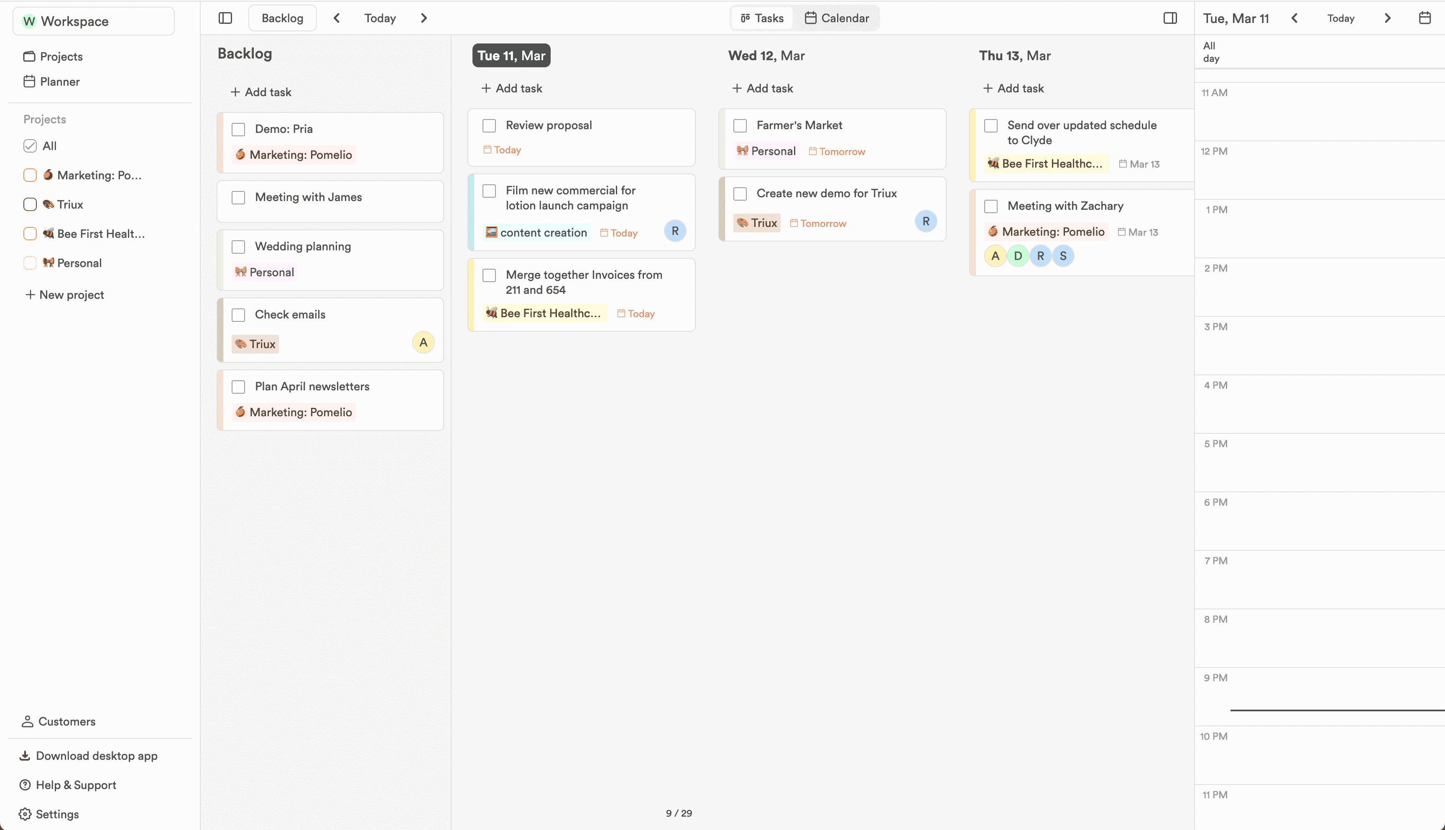The height and width of the screenshot is (830, 1445).
Task: Toggle Marketing: Po... project filter checkbox
Action: point(30,175)
